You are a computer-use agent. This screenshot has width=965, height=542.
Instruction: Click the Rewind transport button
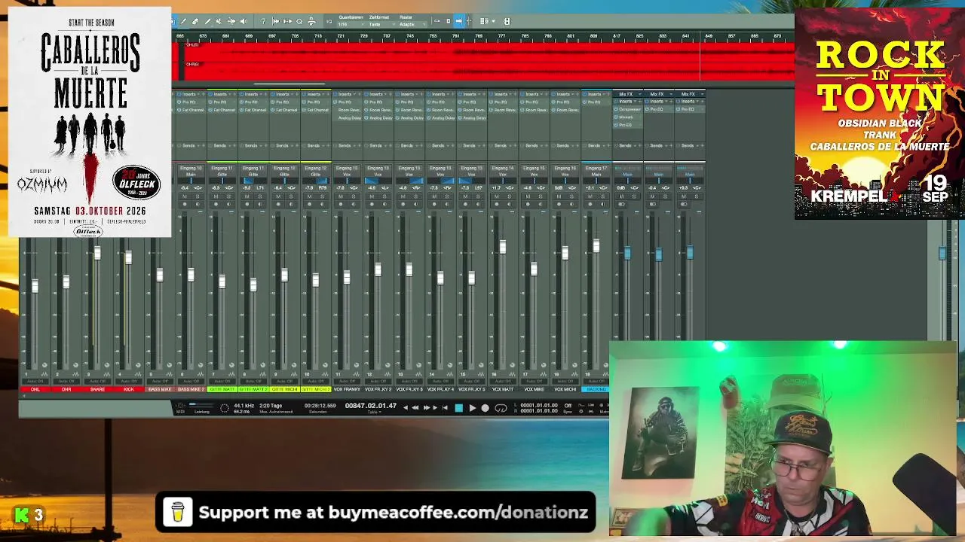coord(415,408)
